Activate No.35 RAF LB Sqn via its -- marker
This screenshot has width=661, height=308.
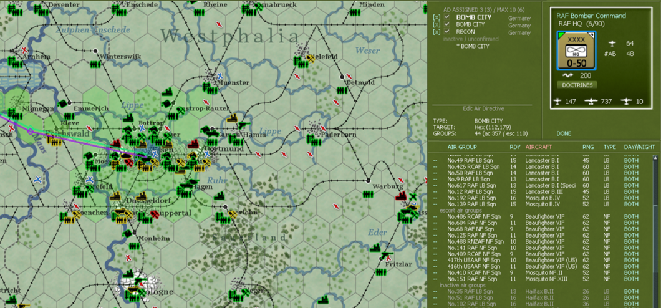(x=435, y=292)
